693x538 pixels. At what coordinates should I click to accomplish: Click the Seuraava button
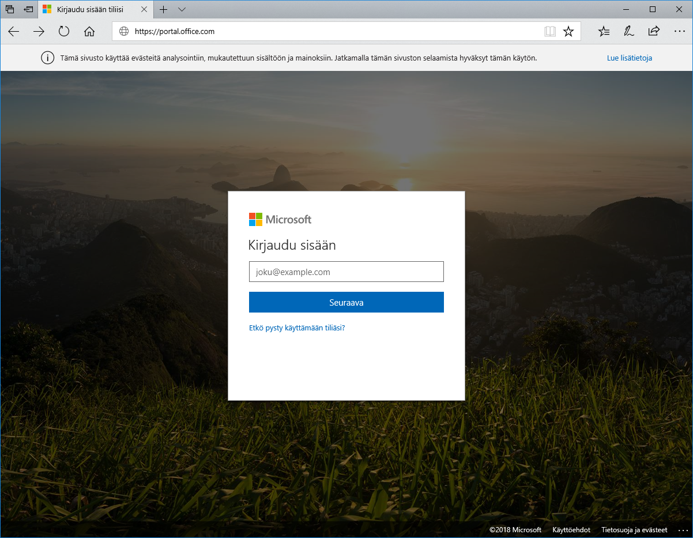(346, 302)
